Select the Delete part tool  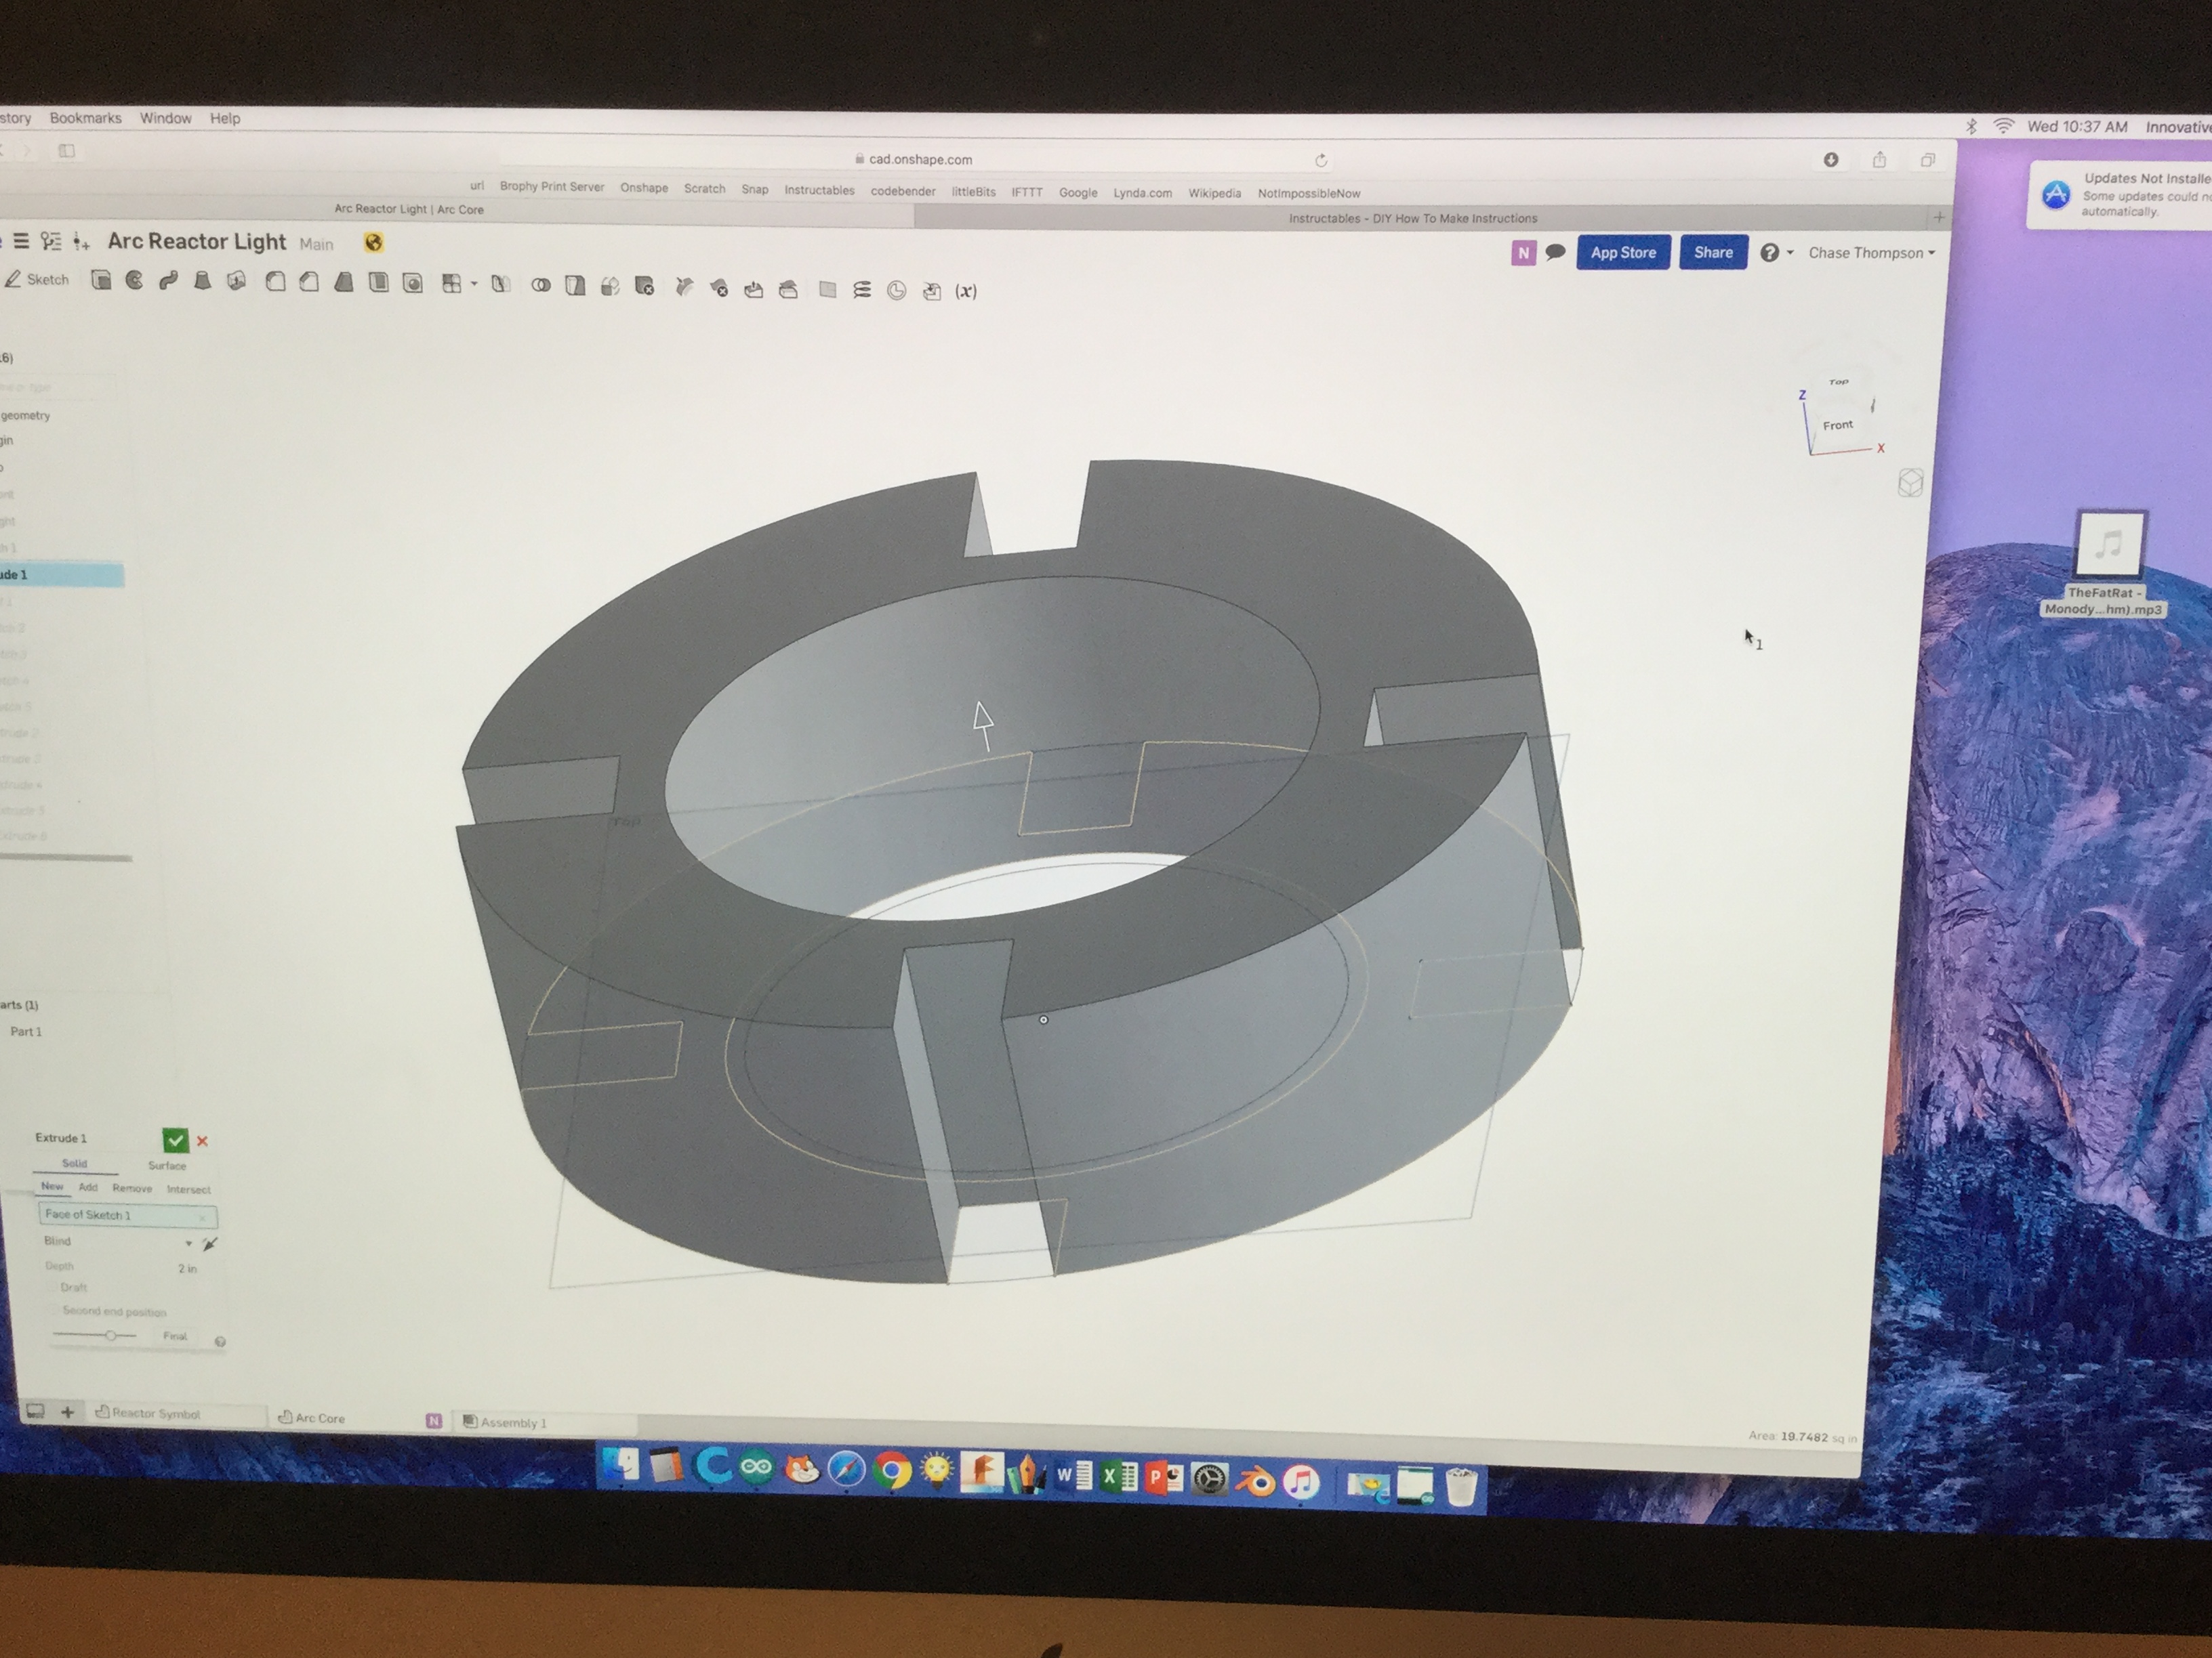(644, 286)
